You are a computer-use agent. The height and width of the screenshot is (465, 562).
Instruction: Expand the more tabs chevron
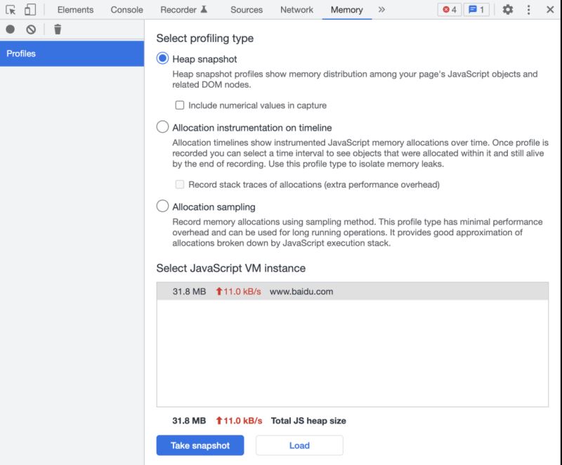[381, 10]
